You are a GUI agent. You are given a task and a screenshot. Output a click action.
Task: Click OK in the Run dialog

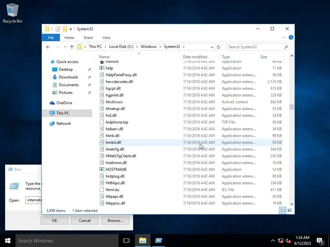pos(54,221)
